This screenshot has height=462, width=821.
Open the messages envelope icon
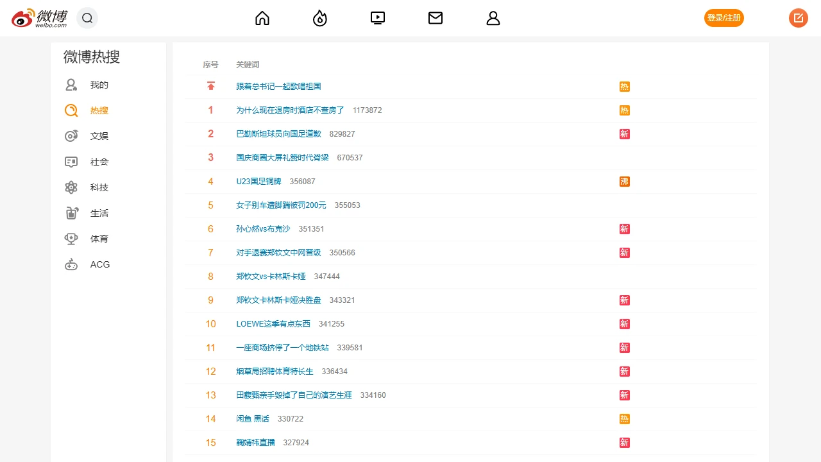[436, 18]
